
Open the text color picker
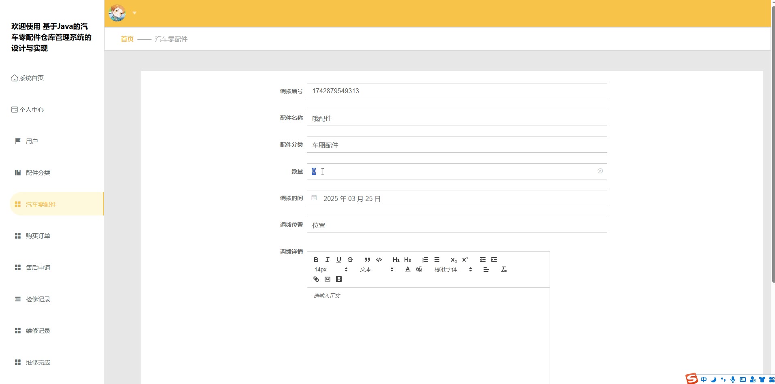408,269
